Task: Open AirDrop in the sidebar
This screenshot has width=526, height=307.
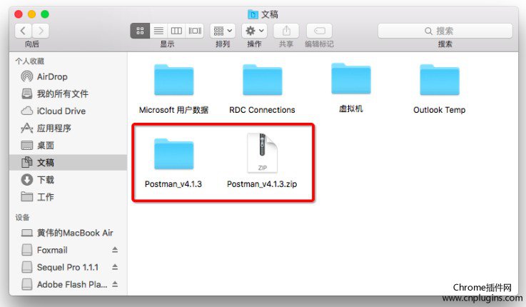Action: (68, 76)
